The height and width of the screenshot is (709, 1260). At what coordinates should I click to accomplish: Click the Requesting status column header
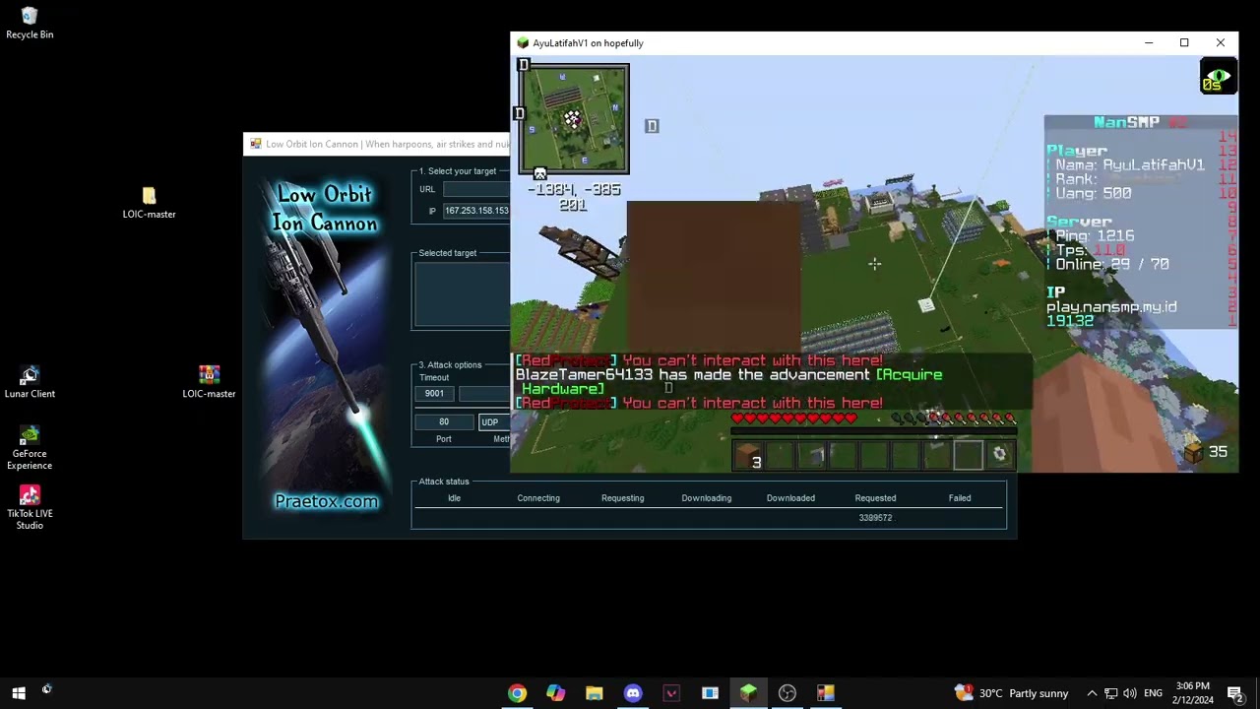[x=622, y=498]
